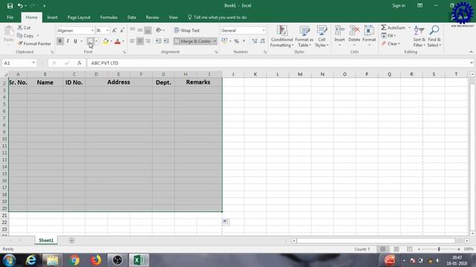This screenshot has height=267, width=476.
Task: Switch to the Review tab
Action: [152, 17]
